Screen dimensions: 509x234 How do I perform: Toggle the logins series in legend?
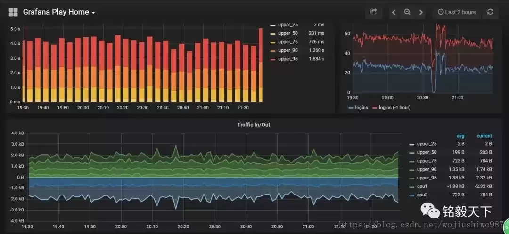[x=358, y=108]
